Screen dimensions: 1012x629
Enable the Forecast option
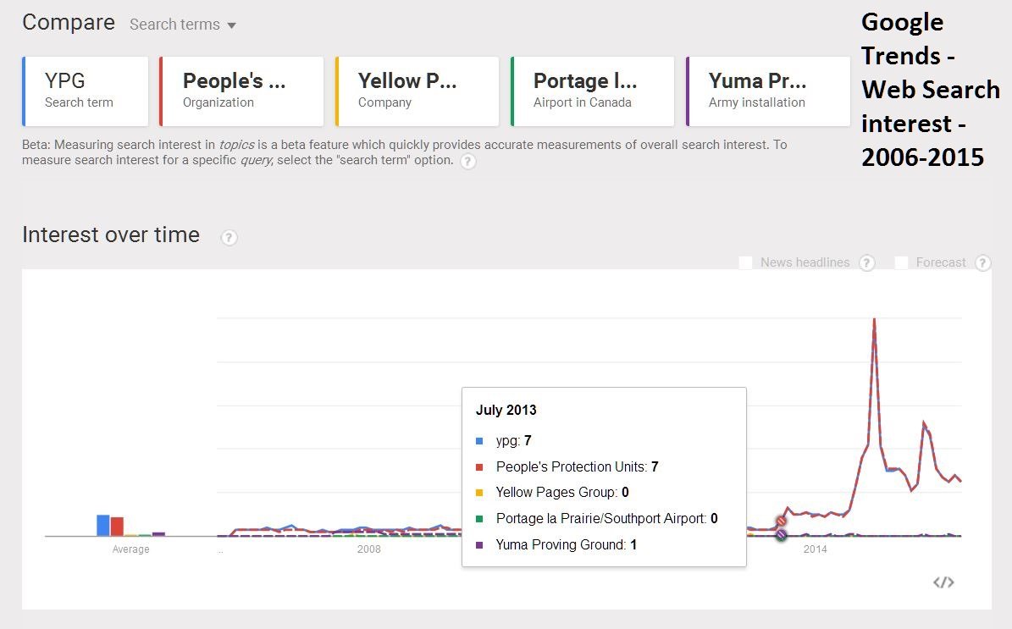click(x=902, y=262)
